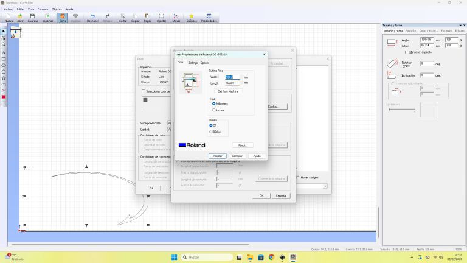Open the dropdown below Mover a origen
The image size is (467, 263).
point(325,186)
